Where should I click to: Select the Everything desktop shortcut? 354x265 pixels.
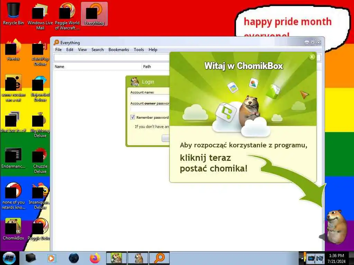[94, 14]
